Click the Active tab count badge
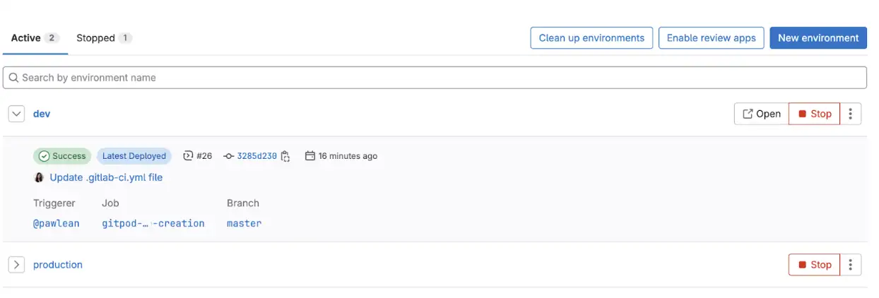 point(52,38)
